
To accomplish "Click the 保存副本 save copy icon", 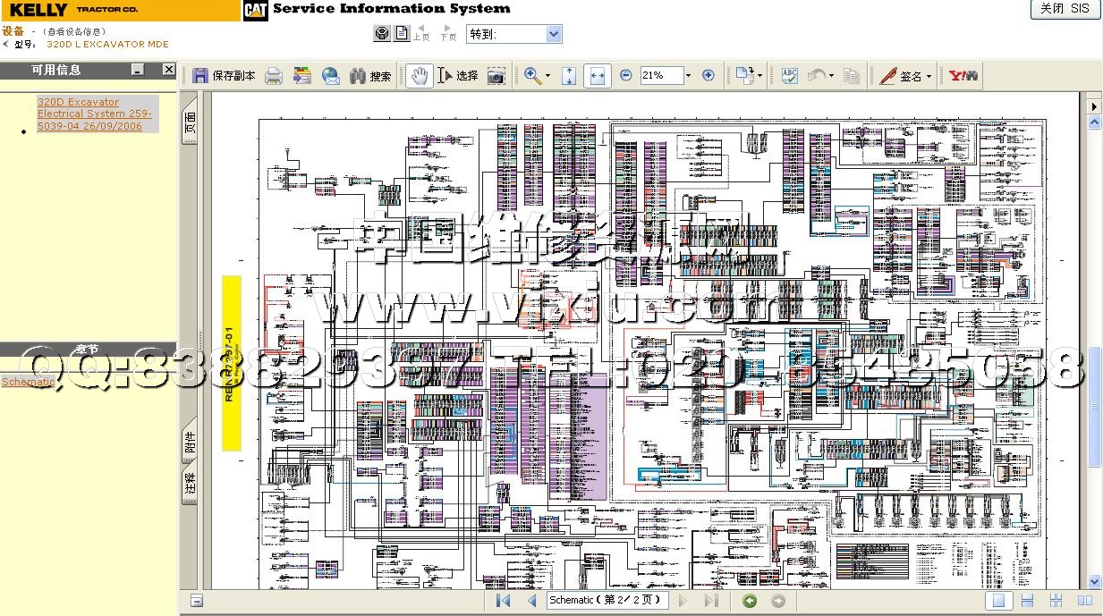I will [x=201, y=76].
